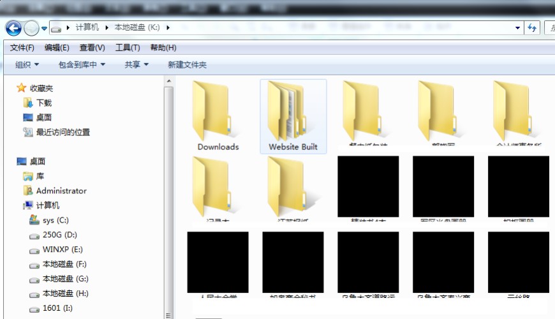The height and width of the screenshot is (319, 555).
Task: Open the 下载 folder in 收藏夹
Action: 37,103
